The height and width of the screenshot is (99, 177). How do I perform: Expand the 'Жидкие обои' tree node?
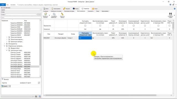coord(7,48)
